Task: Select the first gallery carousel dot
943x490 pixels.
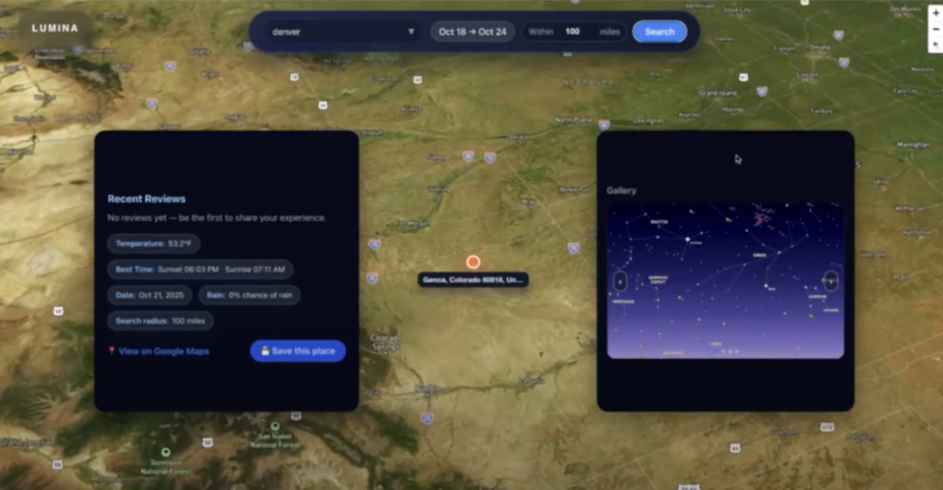Action: click(x=715, y=352)
